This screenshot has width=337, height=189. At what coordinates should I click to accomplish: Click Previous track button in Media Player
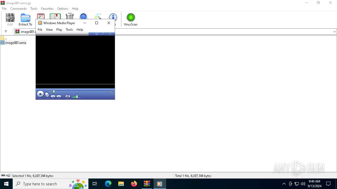click(x=53, y=97)
